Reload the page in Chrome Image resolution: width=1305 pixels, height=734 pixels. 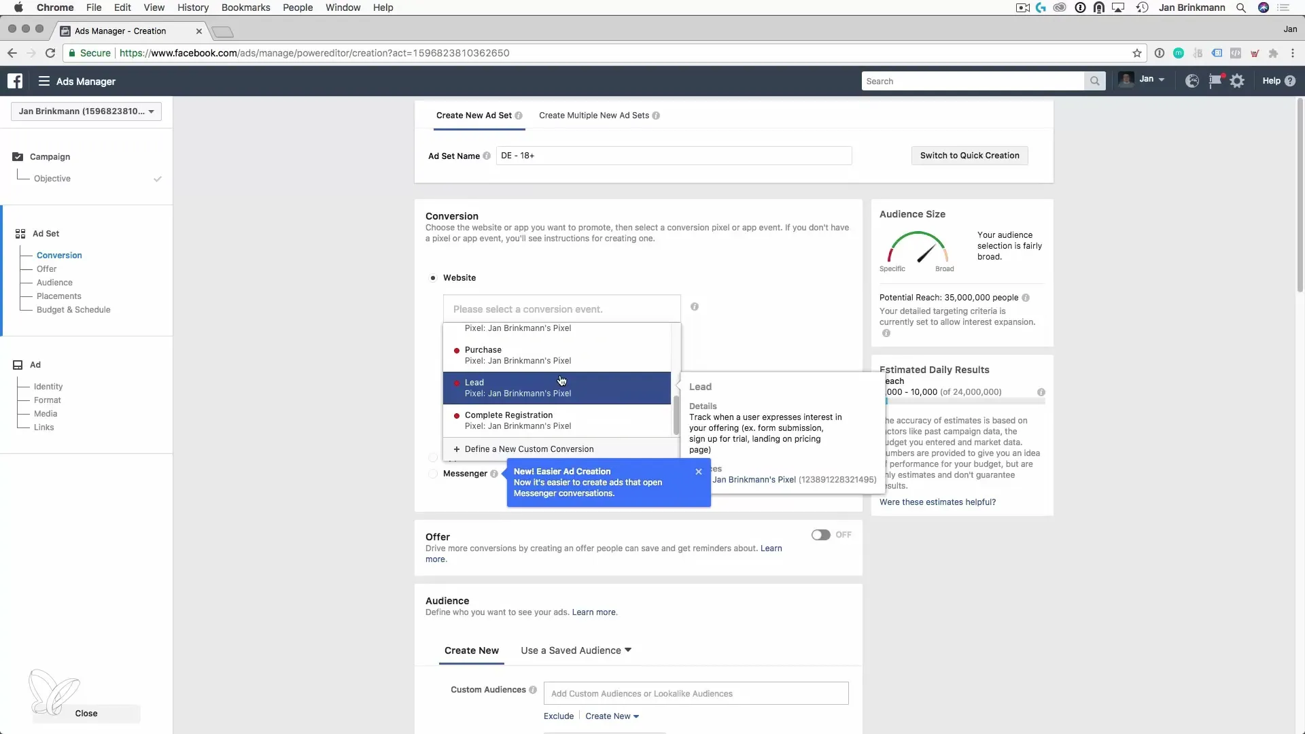pyautogui.click(x=50, y=53)
